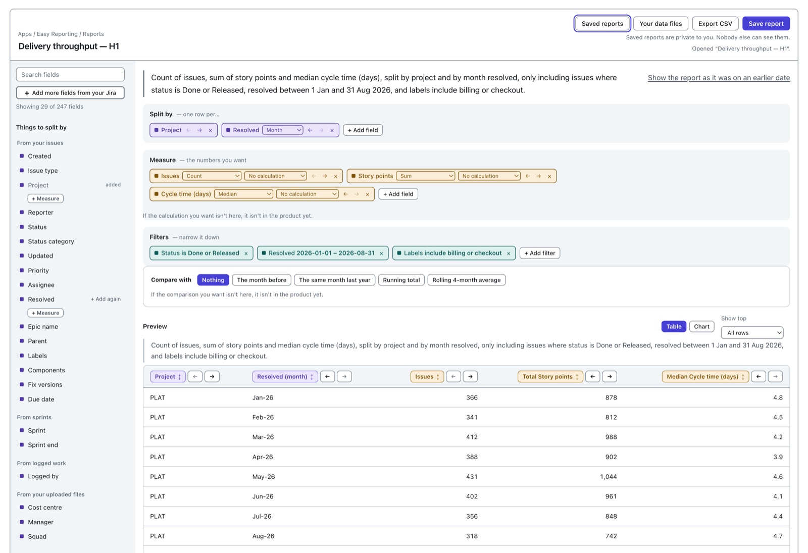Move Story points measure left

point(528,176)
